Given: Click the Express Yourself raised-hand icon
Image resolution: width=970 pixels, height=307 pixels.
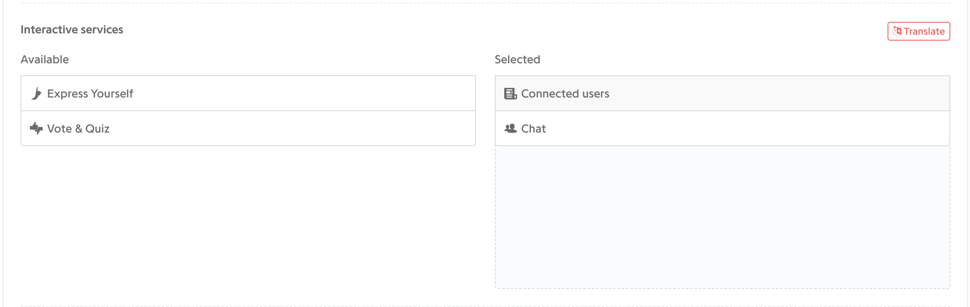Looking at the screenshot, I should point(37,93).
